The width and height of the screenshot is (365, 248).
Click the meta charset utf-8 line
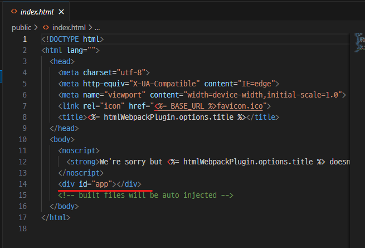pyautogui.click(x=104, y=72)
